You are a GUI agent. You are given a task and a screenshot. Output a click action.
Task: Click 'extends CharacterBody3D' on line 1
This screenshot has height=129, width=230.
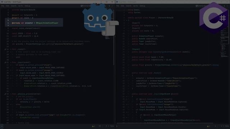(23, 10)
